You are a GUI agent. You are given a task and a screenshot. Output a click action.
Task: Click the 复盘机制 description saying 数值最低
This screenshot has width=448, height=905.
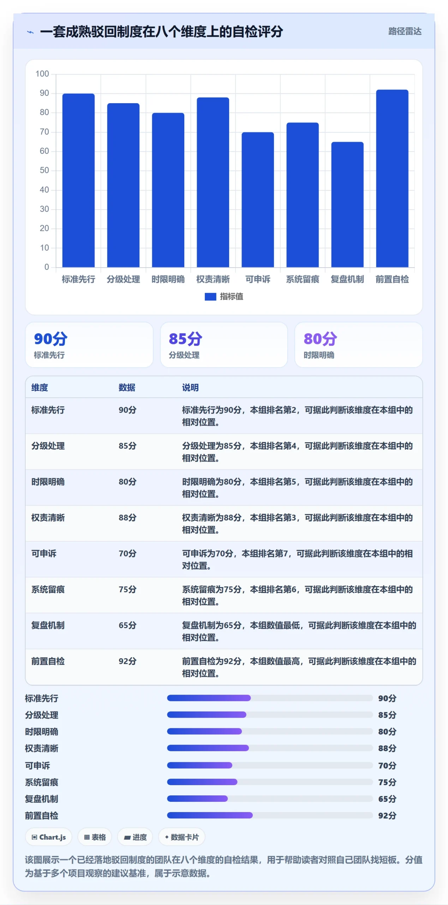[x=299, y=631]
